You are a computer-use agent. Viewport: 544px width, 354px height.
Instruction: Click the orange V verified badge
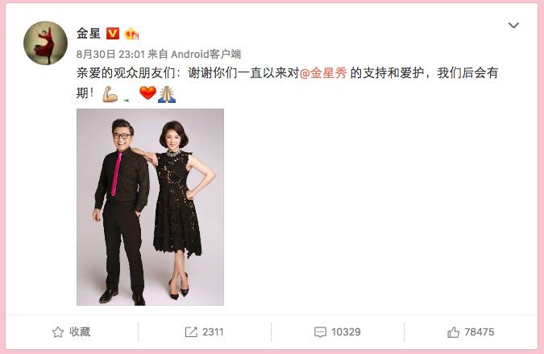(x=112, y=34)
